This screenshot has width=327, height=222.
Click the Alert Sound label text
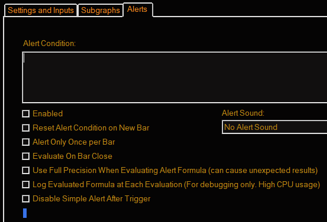pyautogui.click(x=243, y=113)
